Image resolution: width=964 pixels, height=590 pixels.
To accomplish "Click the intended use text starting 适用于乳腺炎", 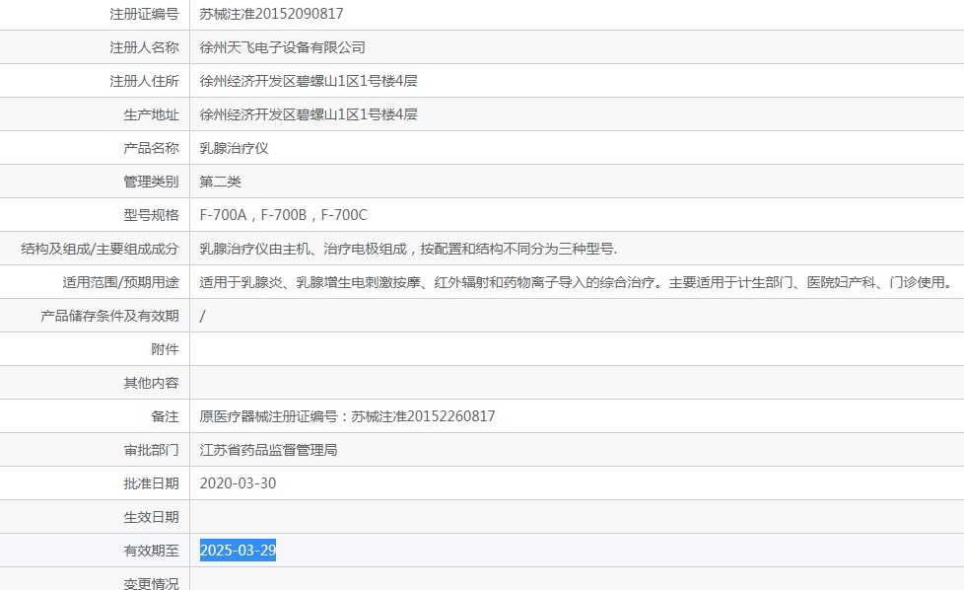I will [576, 282].
